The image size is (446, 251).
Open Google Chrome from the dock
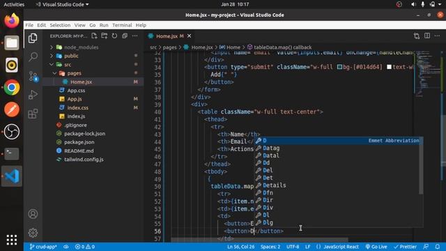click(12, 87)
